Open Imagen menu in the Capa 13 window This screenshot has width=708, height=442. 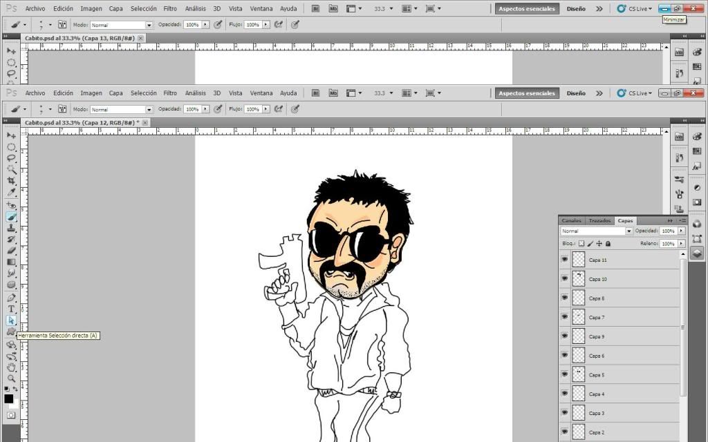[x=91, y=8]
